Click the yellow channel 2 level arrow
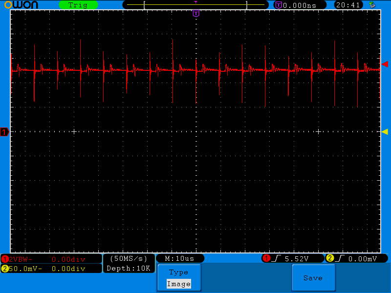This screenshot has height=293, width=391. [x=385, y=132]
